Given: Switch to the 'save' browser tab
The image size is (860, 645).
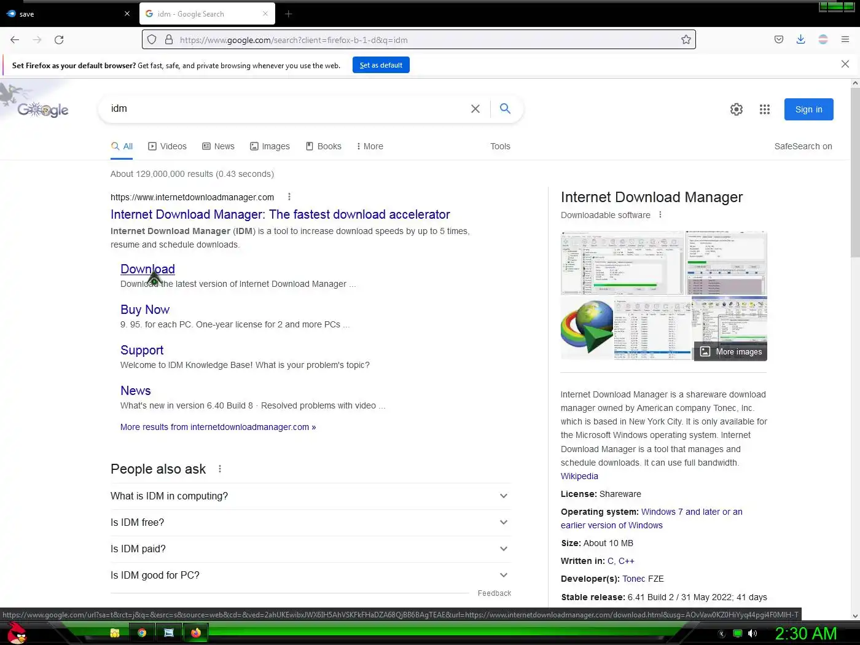Looking at the screenshot, I should [68, 14].
